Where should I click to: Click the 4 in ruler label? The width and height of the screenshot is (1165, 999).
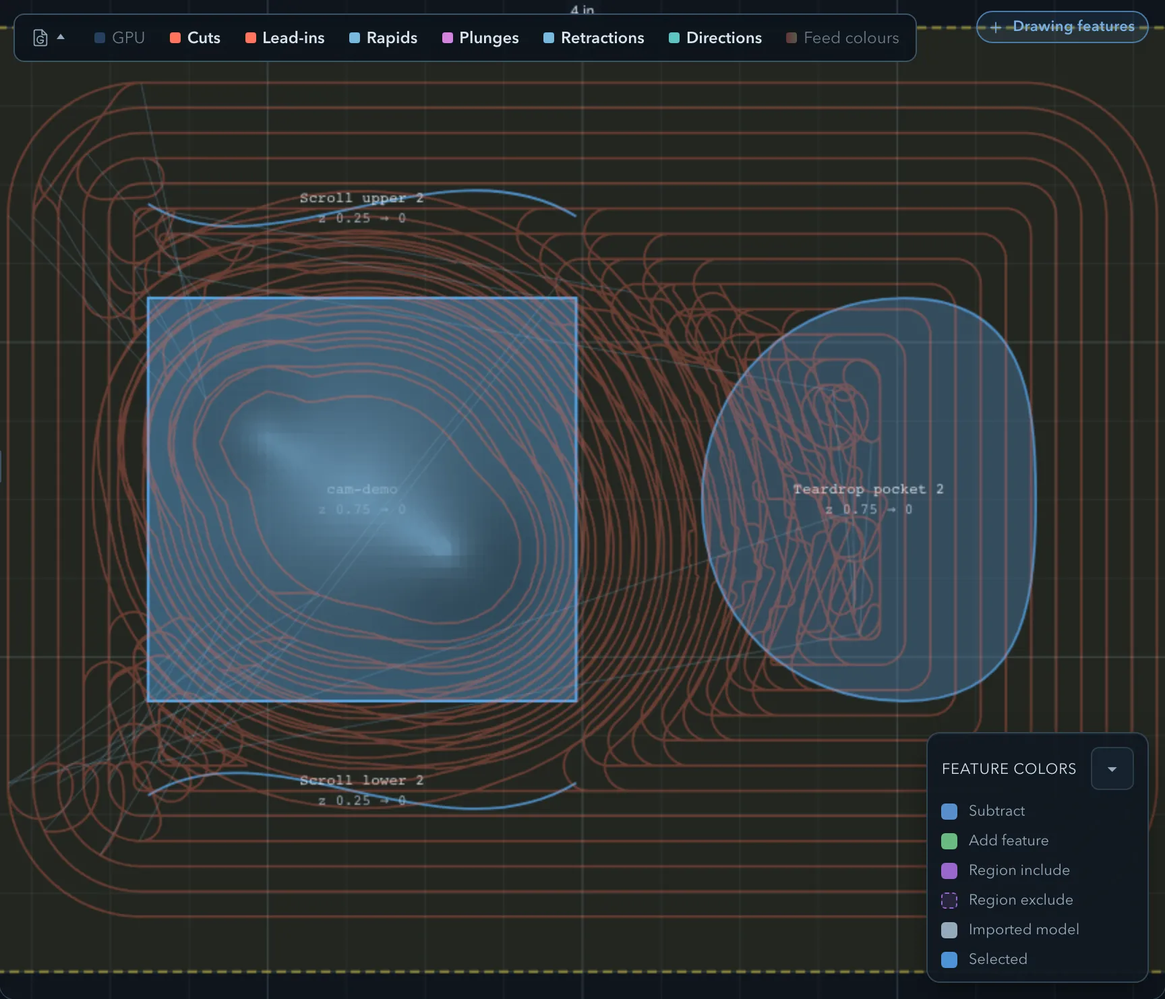[582, 9]
